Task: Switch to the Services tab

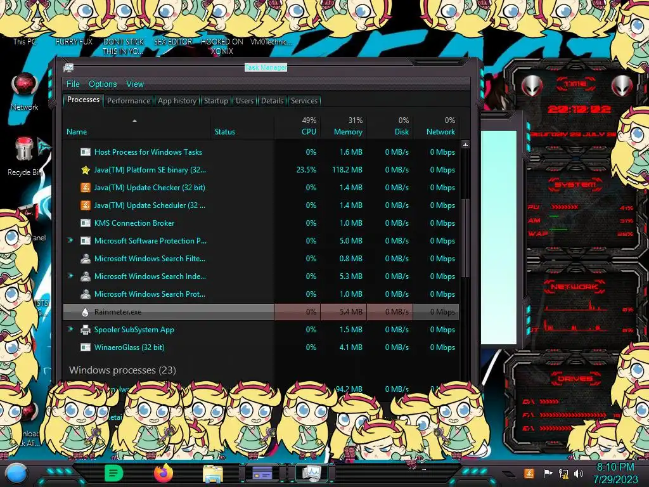Action: 304,101
